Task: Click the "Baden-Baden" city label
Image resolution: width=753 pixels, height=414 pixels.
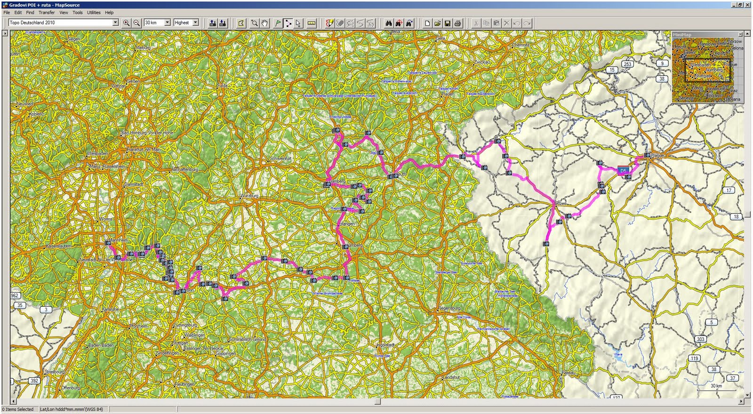Action: tap(101, 345)
